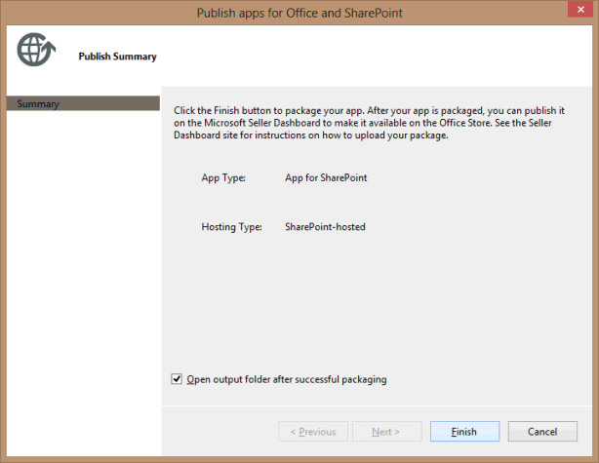This screenshot has height=463, width=599.
Task: Cancel the publish wizard
Action: coord(542,432)
